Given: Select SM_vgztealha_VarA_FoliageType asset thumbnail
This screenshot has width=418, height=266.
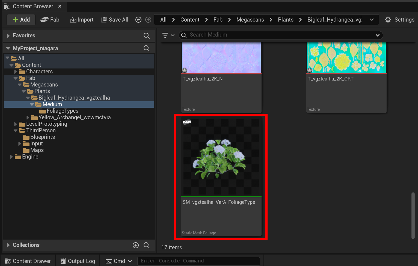Looking at the screenshot, I should coord(221,157).
